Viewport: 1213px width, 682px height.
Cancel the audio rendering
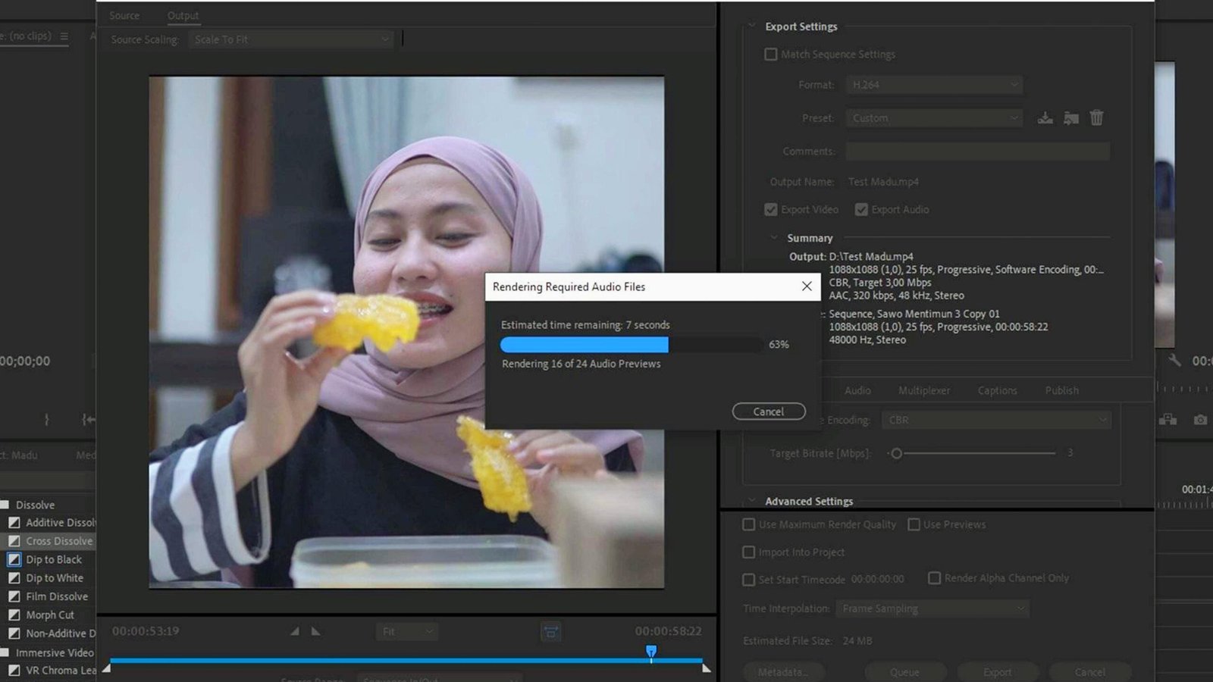768,411
